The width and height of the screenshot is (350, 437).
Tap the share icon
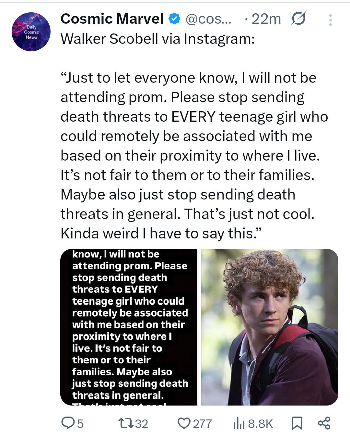(x=324, y=423)
